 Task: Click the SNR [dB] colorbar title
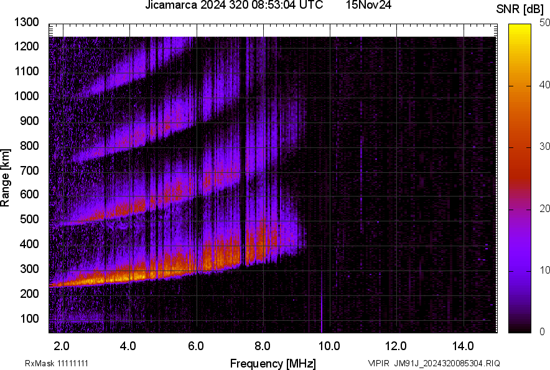(x=521, y=9)
